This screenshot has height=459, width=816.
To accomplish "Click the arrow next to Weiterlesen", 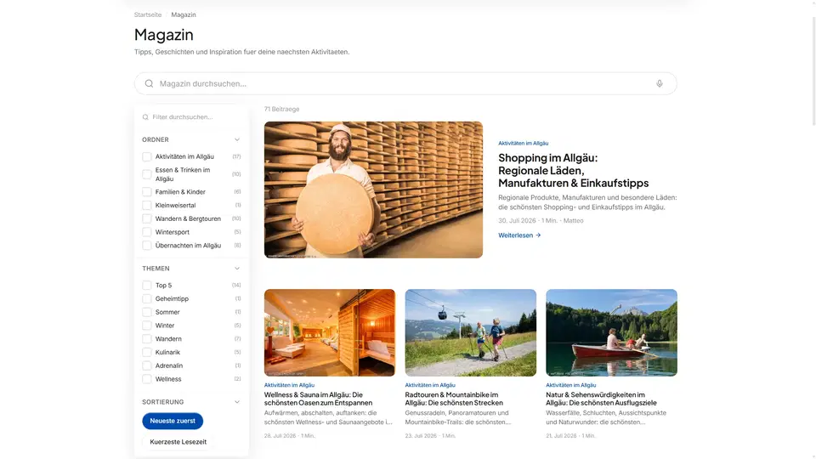I will [538, 235].
